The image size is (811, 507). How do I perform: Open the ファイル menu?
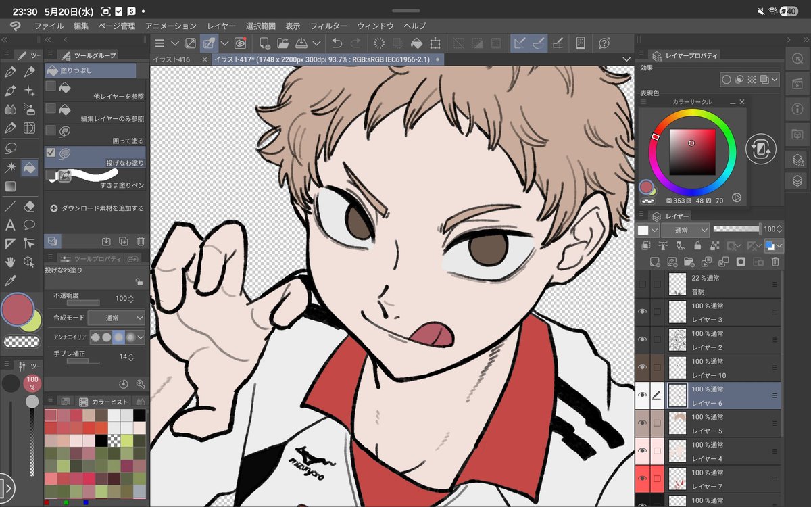pos(49,26)
